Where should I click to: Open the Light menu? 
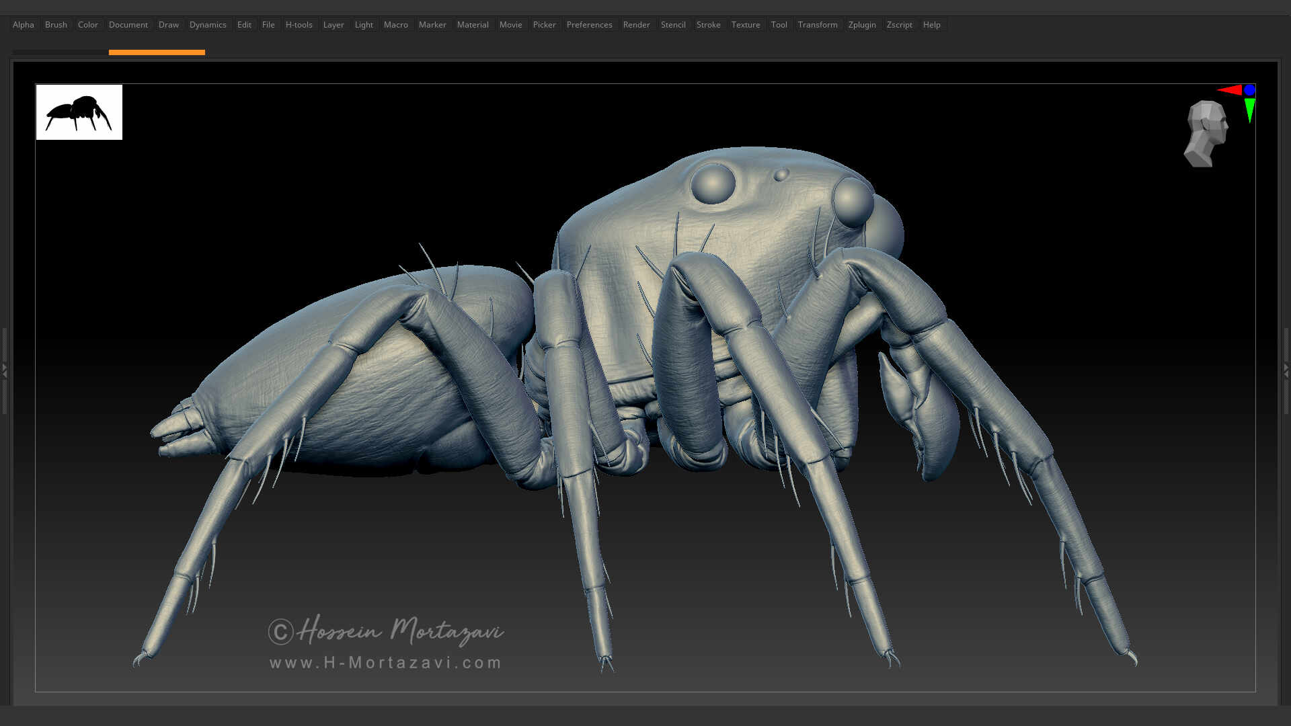(363, 25)
